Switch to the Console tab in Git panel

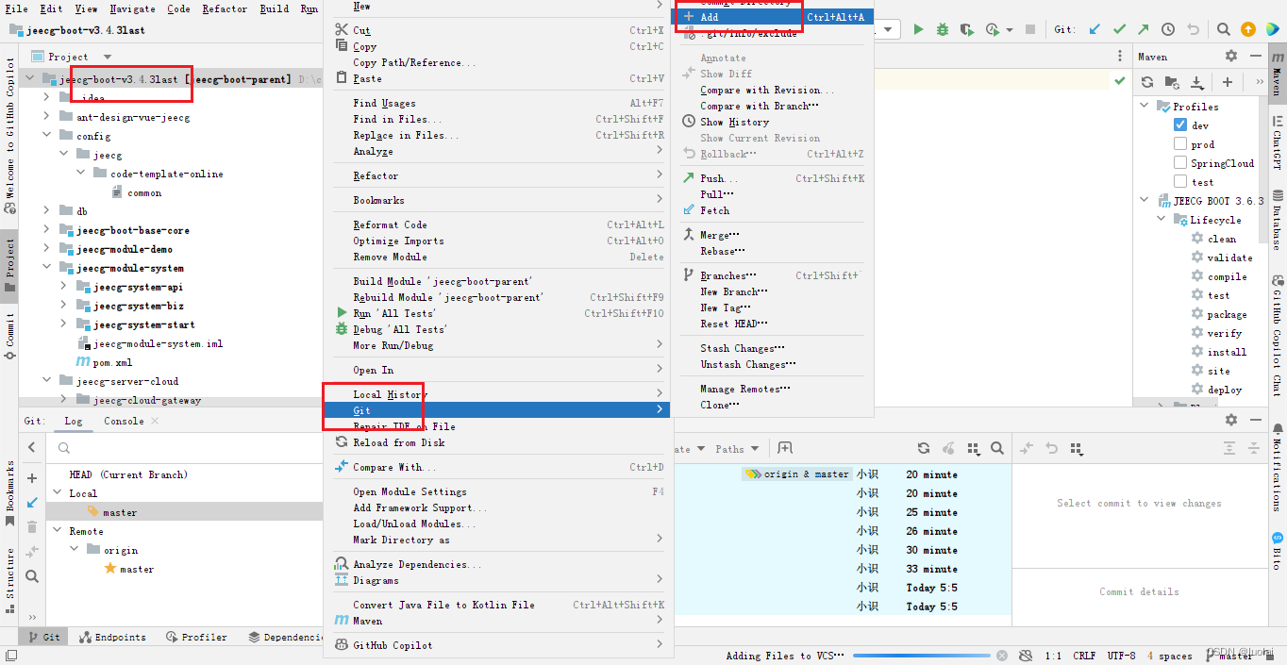(x=124, y=421)
